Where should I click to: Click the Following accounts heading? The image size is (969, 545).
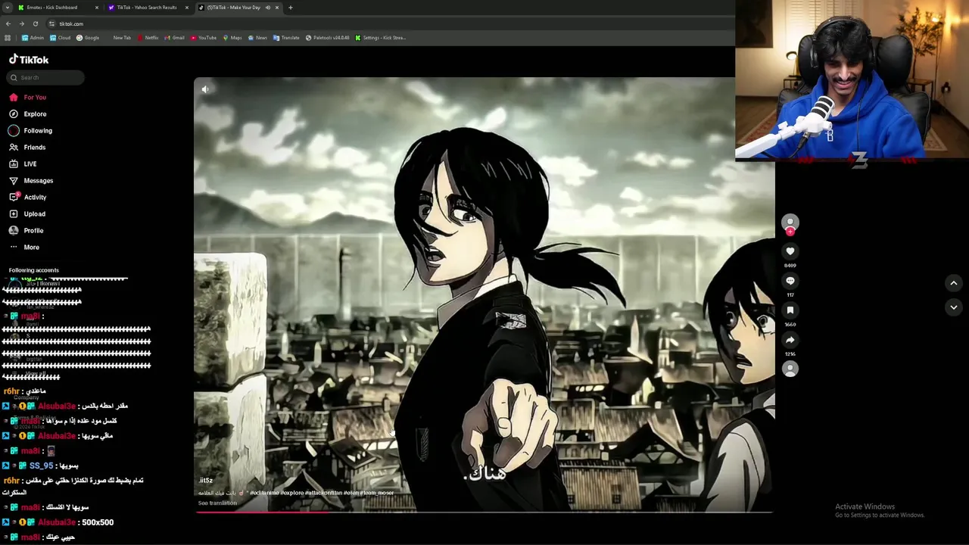34,270
